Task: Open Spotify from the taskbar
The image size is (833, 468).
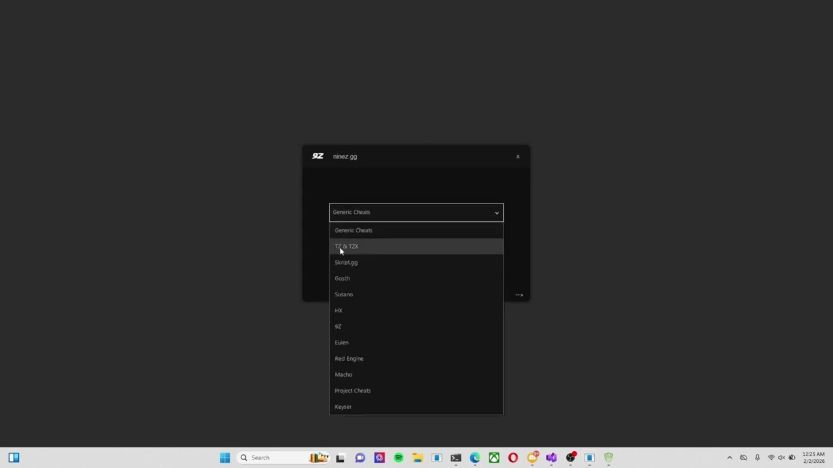Action: tap(398, 458)
